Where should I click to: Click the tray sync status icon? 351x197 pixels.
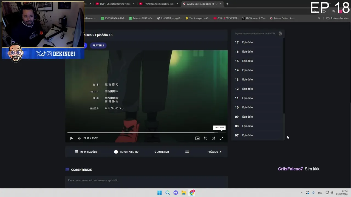[307, 193]
